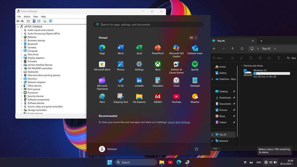297x167 pixels.
Task: Open the Calculator app
Action: click(158, 82)
